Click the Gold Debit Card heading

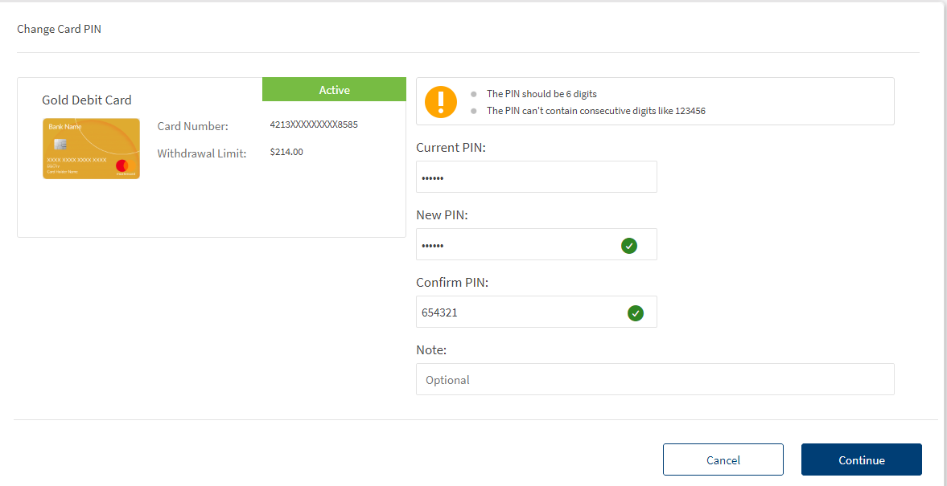87,100
